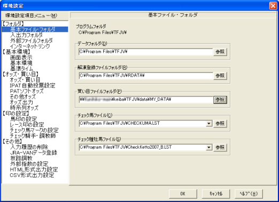
Task: Select 入力履歴の削除 in the list
Action: pos(29,147)
